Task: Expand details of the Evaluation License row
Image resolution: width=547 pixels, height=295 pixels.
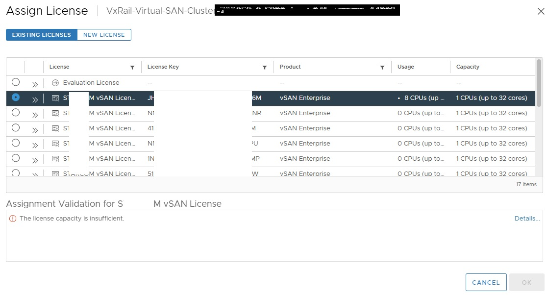Action: pyautogui.click(x=35, y=85)
